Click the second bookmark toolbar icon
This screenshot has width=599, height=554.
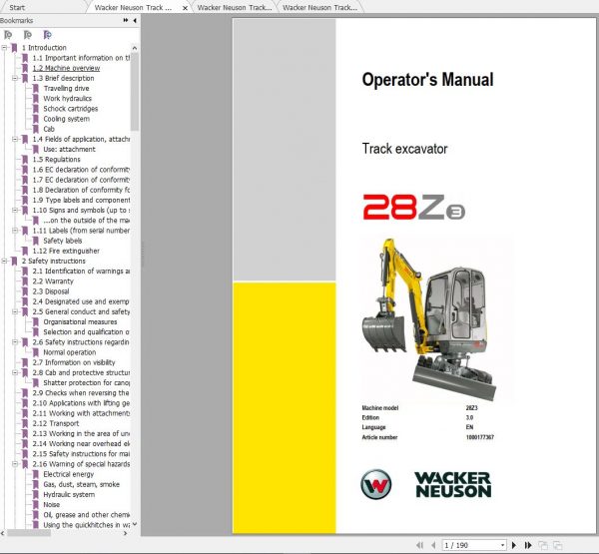[x=28, y=35]
